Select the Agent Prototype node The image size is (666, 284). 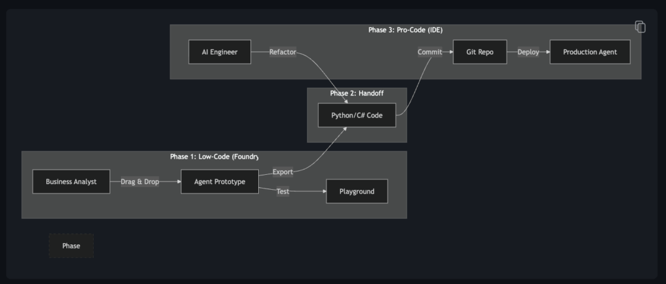pos(220,182)
